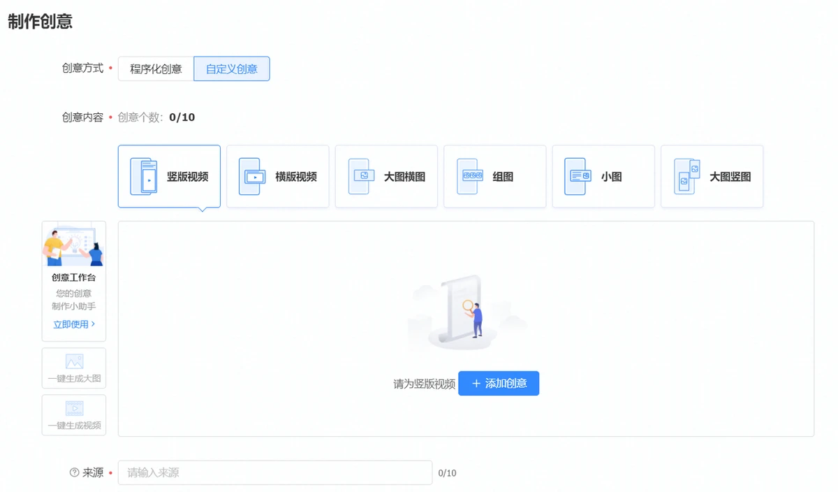Select the 自定义创意 creative mode

[x=231, y=68]
